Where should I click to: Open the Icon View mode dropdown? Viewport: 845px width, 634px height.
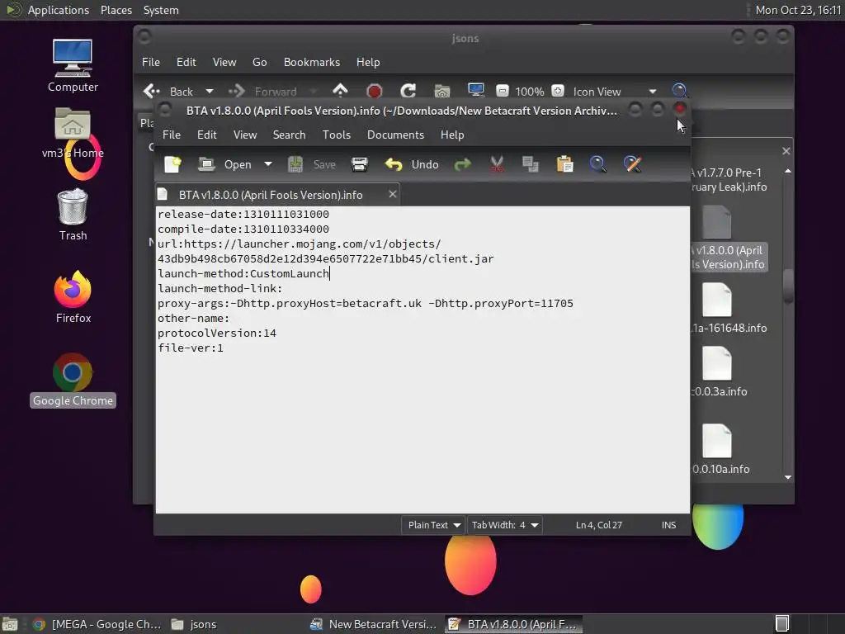[x=614, y=91]
